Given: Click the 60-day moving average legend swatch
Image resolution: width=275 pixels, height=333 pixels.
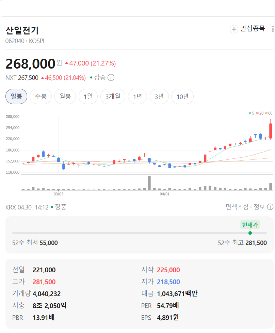Looking at the screenshot, I should click(x=266, y=113).
